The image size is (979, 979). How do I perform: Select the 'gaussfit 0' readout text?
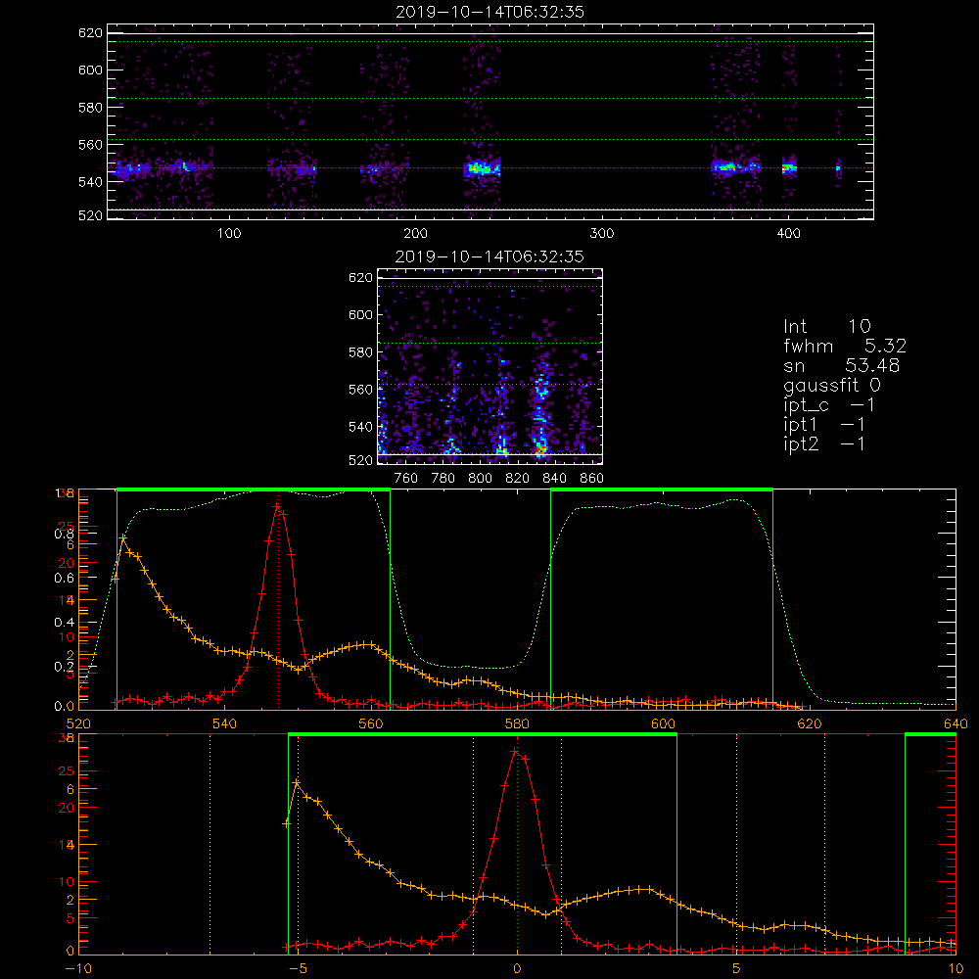click(x=831, y=386)
